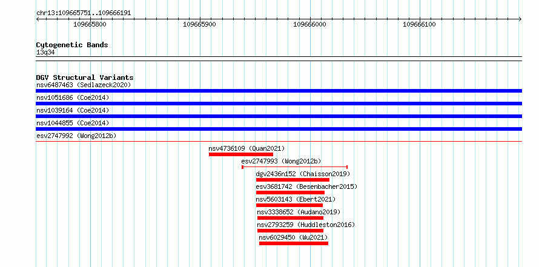The height and width of the screenshot is (267, 539).
Task: Open variant nsv1051686 (Coe2014) label
Action: pos(73,97)
